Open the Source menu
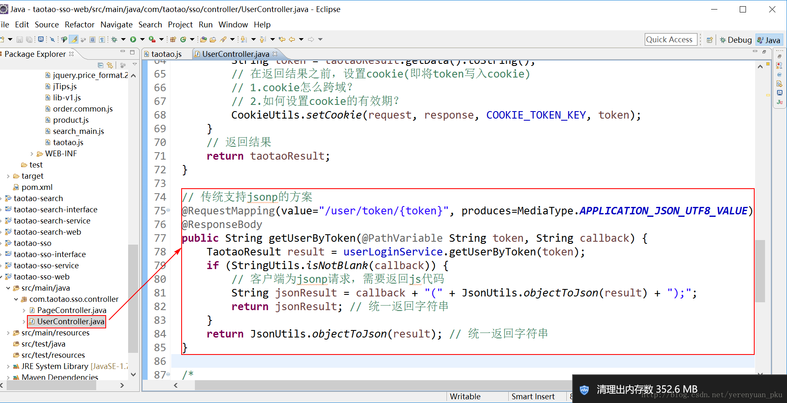Screen dimensions: 787x403 (47, 24)
